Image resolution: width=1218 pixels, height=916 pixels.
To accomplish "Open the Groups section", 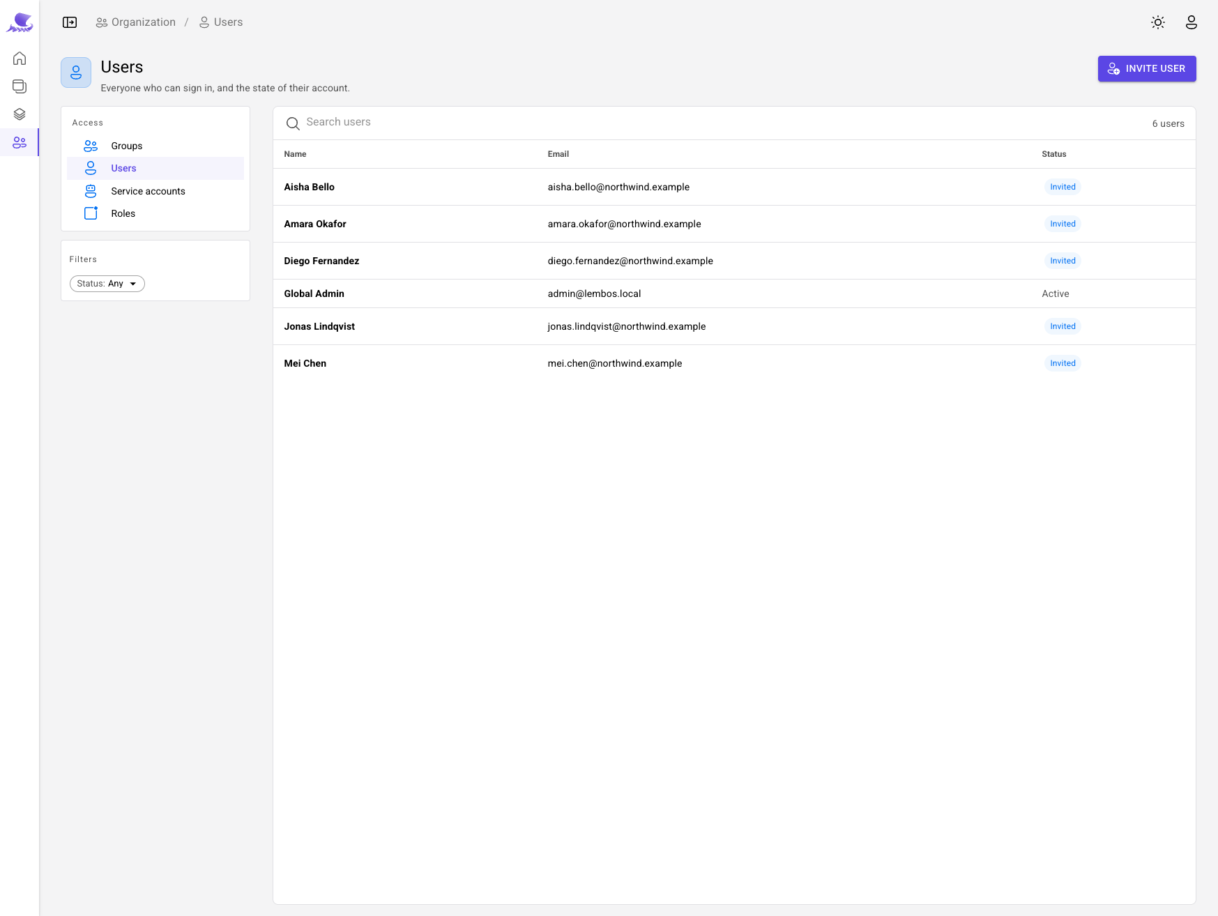I will click(155, 146).
